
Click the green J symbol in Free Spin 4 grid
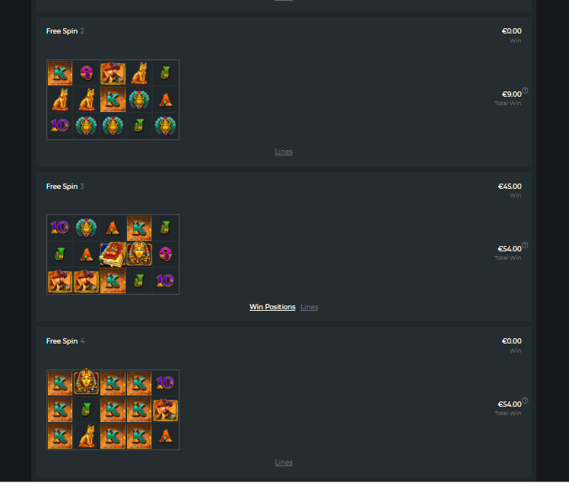pos(86,410)
